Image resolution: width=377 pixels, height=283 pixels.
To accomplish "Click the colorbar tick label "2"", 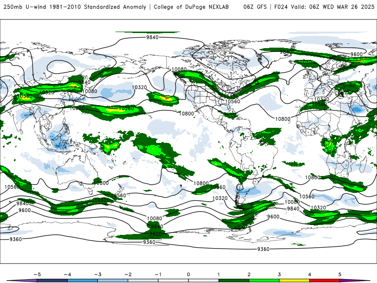I will tap(249, 275).
